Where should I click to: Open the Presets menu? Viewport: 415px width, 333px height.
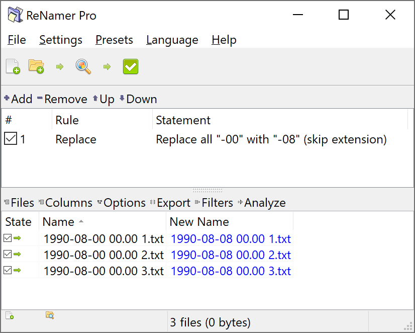(x=114, y=40)
